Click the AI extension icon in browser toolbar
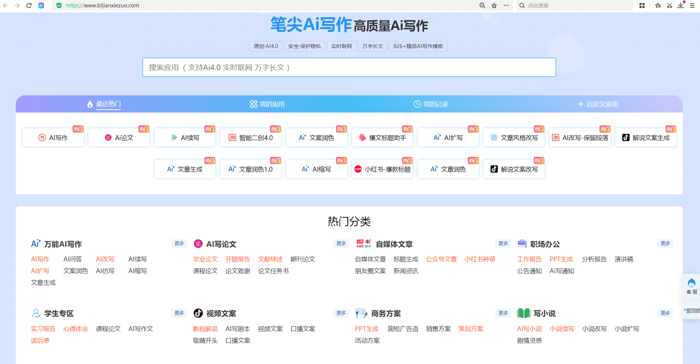The height and width of the screenshot is (364, 700). [x=41, y=5]
